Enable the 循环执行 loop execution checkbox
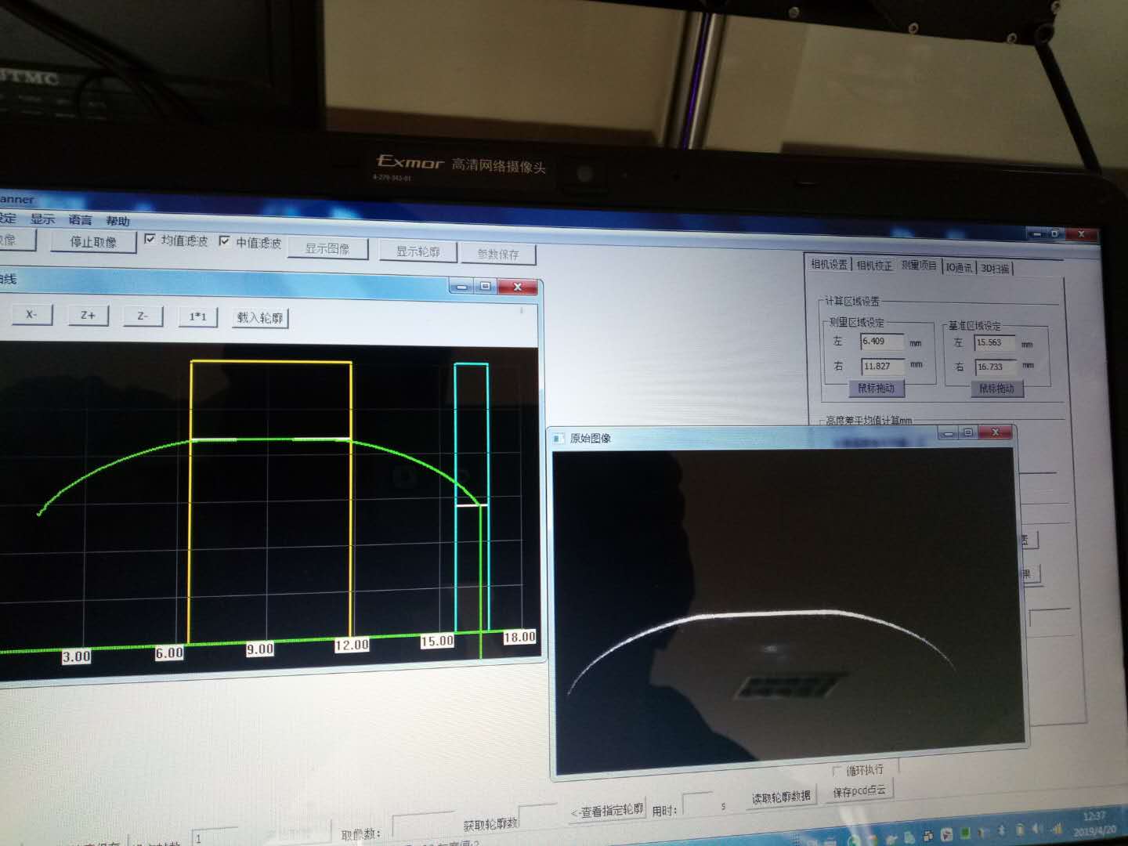The width and height of the screenshot is (1128, 846). tap(837, 771)
